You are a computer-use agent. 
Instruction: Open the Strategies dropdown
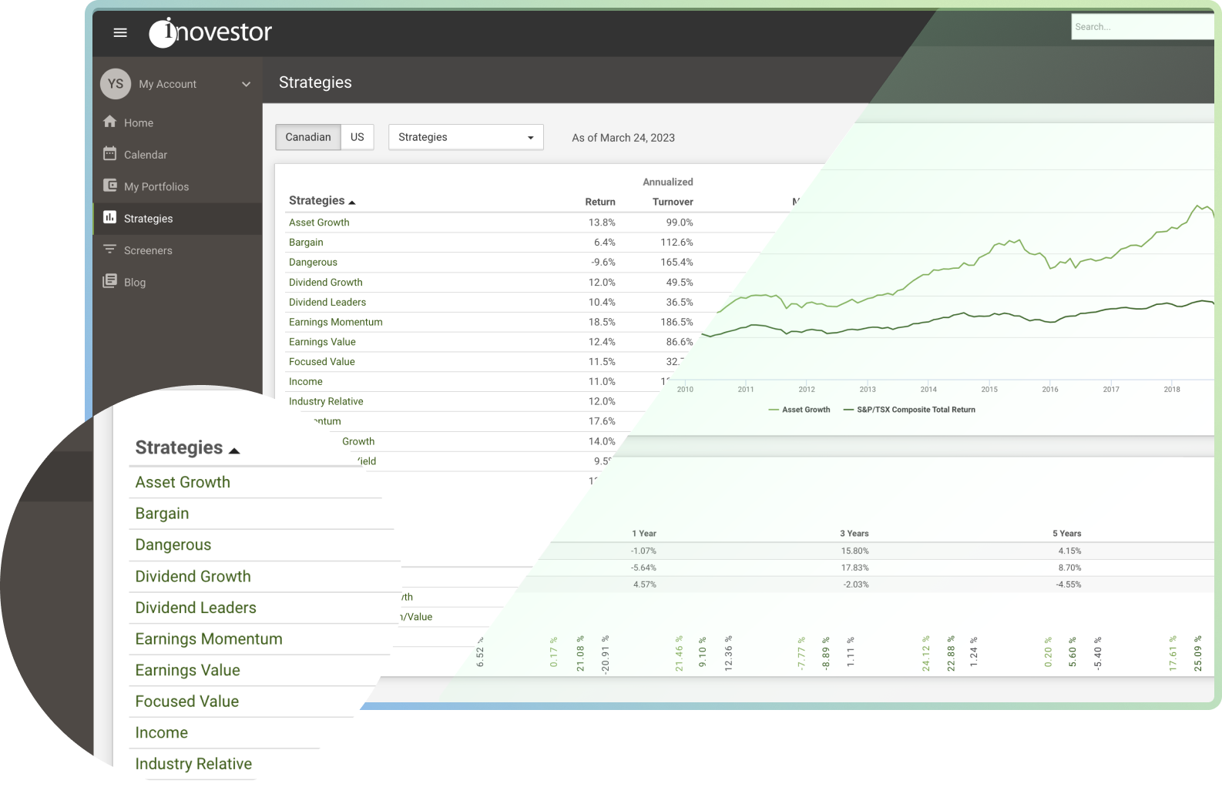(x=466, y=137)
